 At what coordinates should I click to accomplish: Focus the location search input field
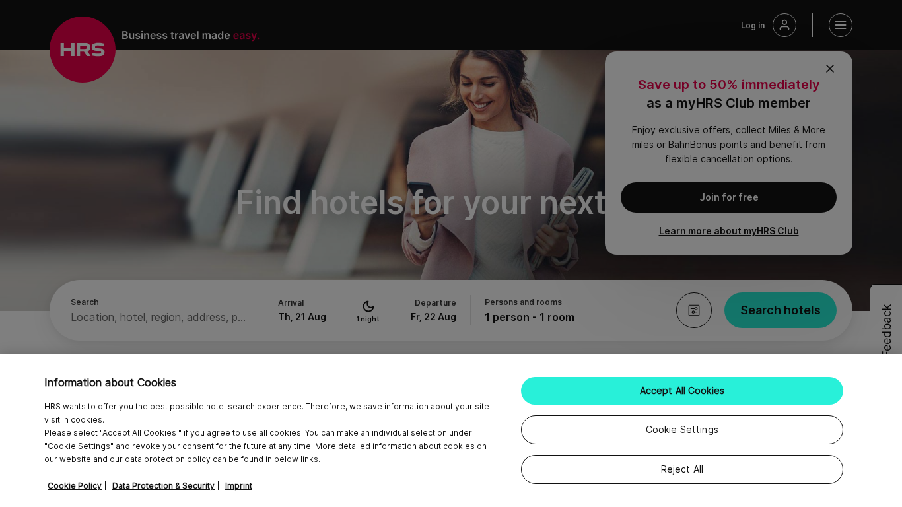(158, 317)
